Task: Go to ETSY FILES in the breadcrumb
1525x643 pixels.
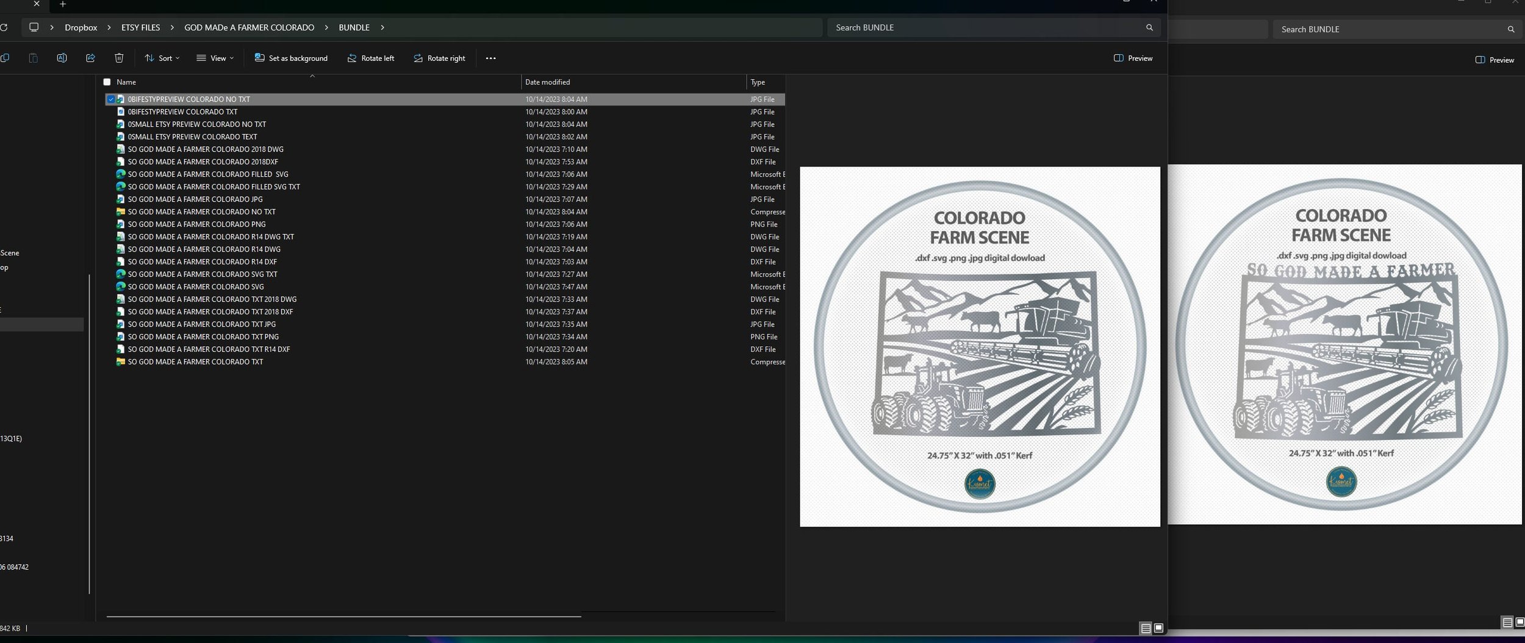Action: pos(140,27)
